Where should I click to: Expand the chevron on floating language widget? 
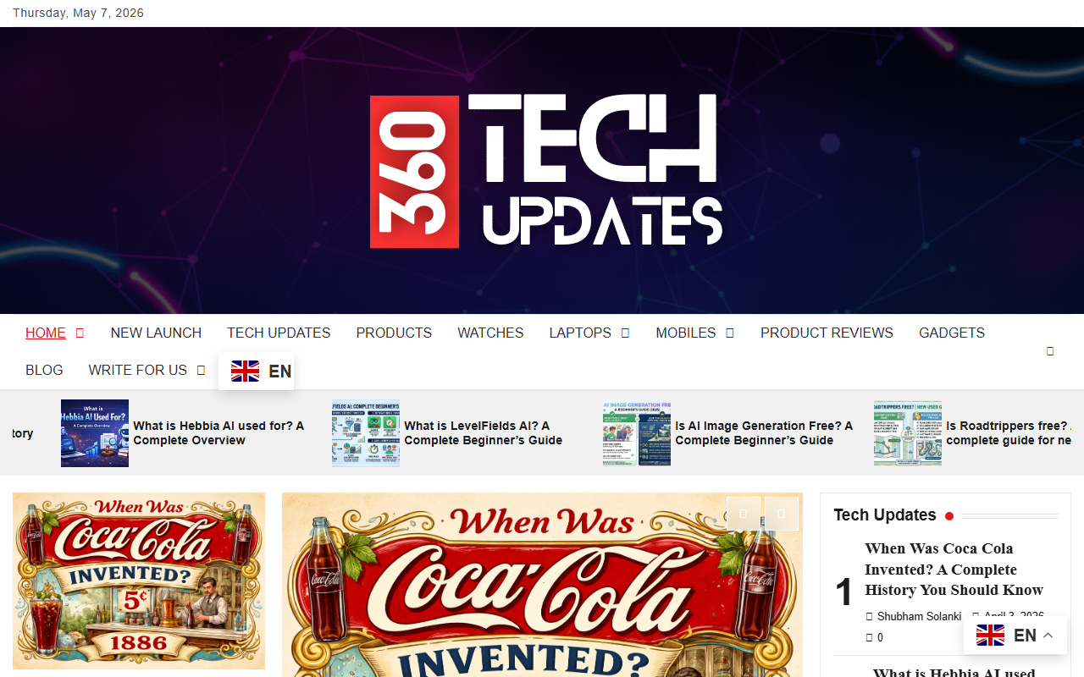pyautogui.click(x=1048, y=636)
